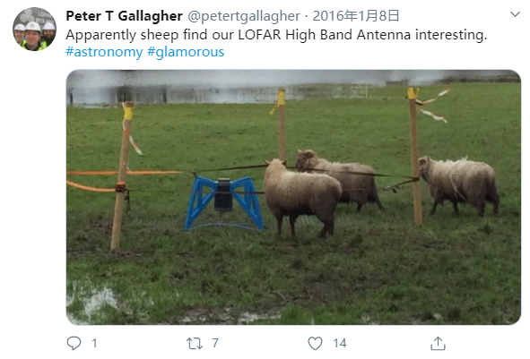Click the retweet count of 7

pyautogui.click(x=215, y=344)
